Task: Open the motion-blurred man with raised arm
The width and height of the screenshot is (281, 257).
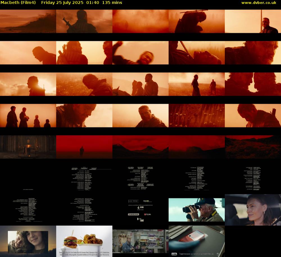Action: click(x=140, y=53)
